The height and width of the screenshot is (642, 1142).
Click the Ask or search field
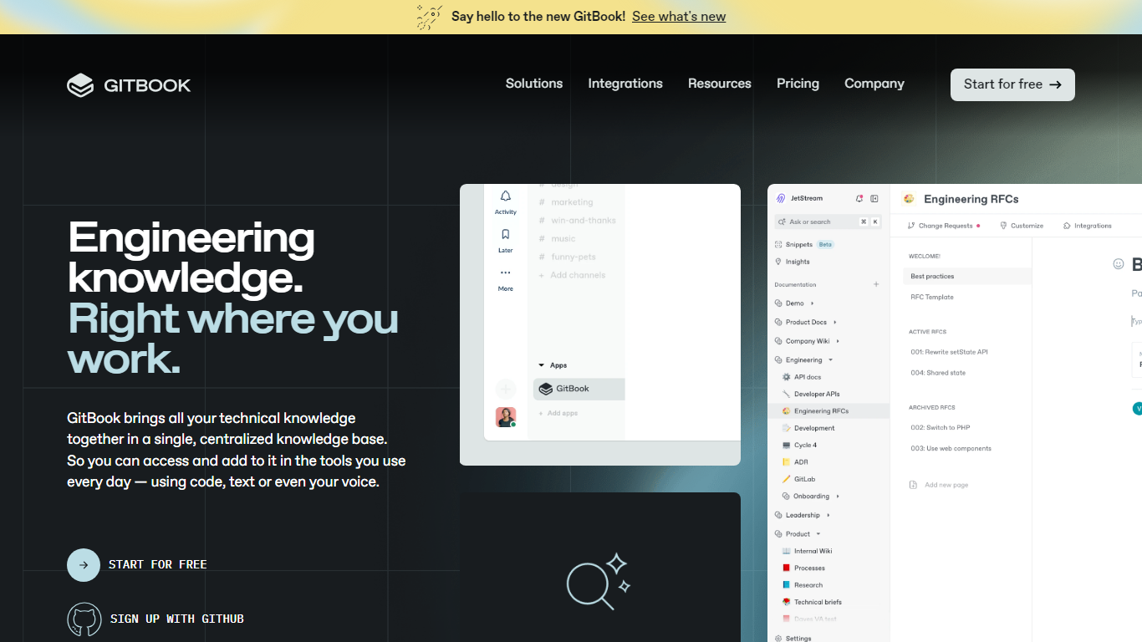point(815,222)
